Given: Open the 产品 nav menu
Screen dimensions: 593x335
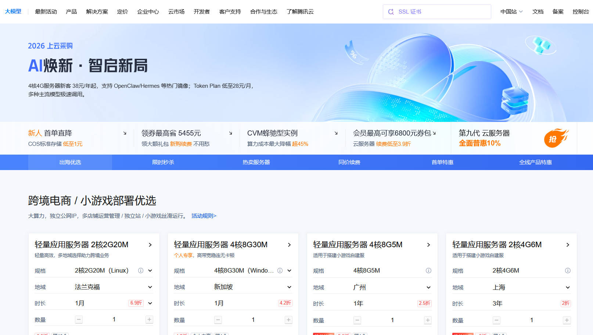Looking at the screenshot, I should 71,12.
